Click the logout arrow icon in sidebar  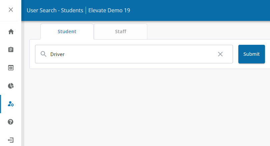pyautogui.click(x=11, y=140)
